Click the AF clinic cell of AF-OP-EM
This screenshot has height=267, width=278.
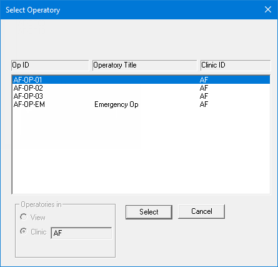point(204,104)
